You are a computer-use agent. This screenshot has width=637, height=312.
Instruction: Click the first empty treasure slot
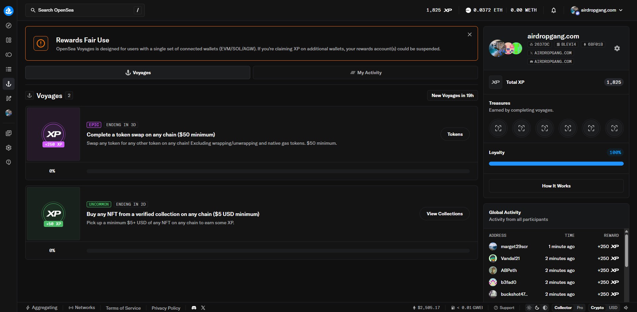[498, 128]
